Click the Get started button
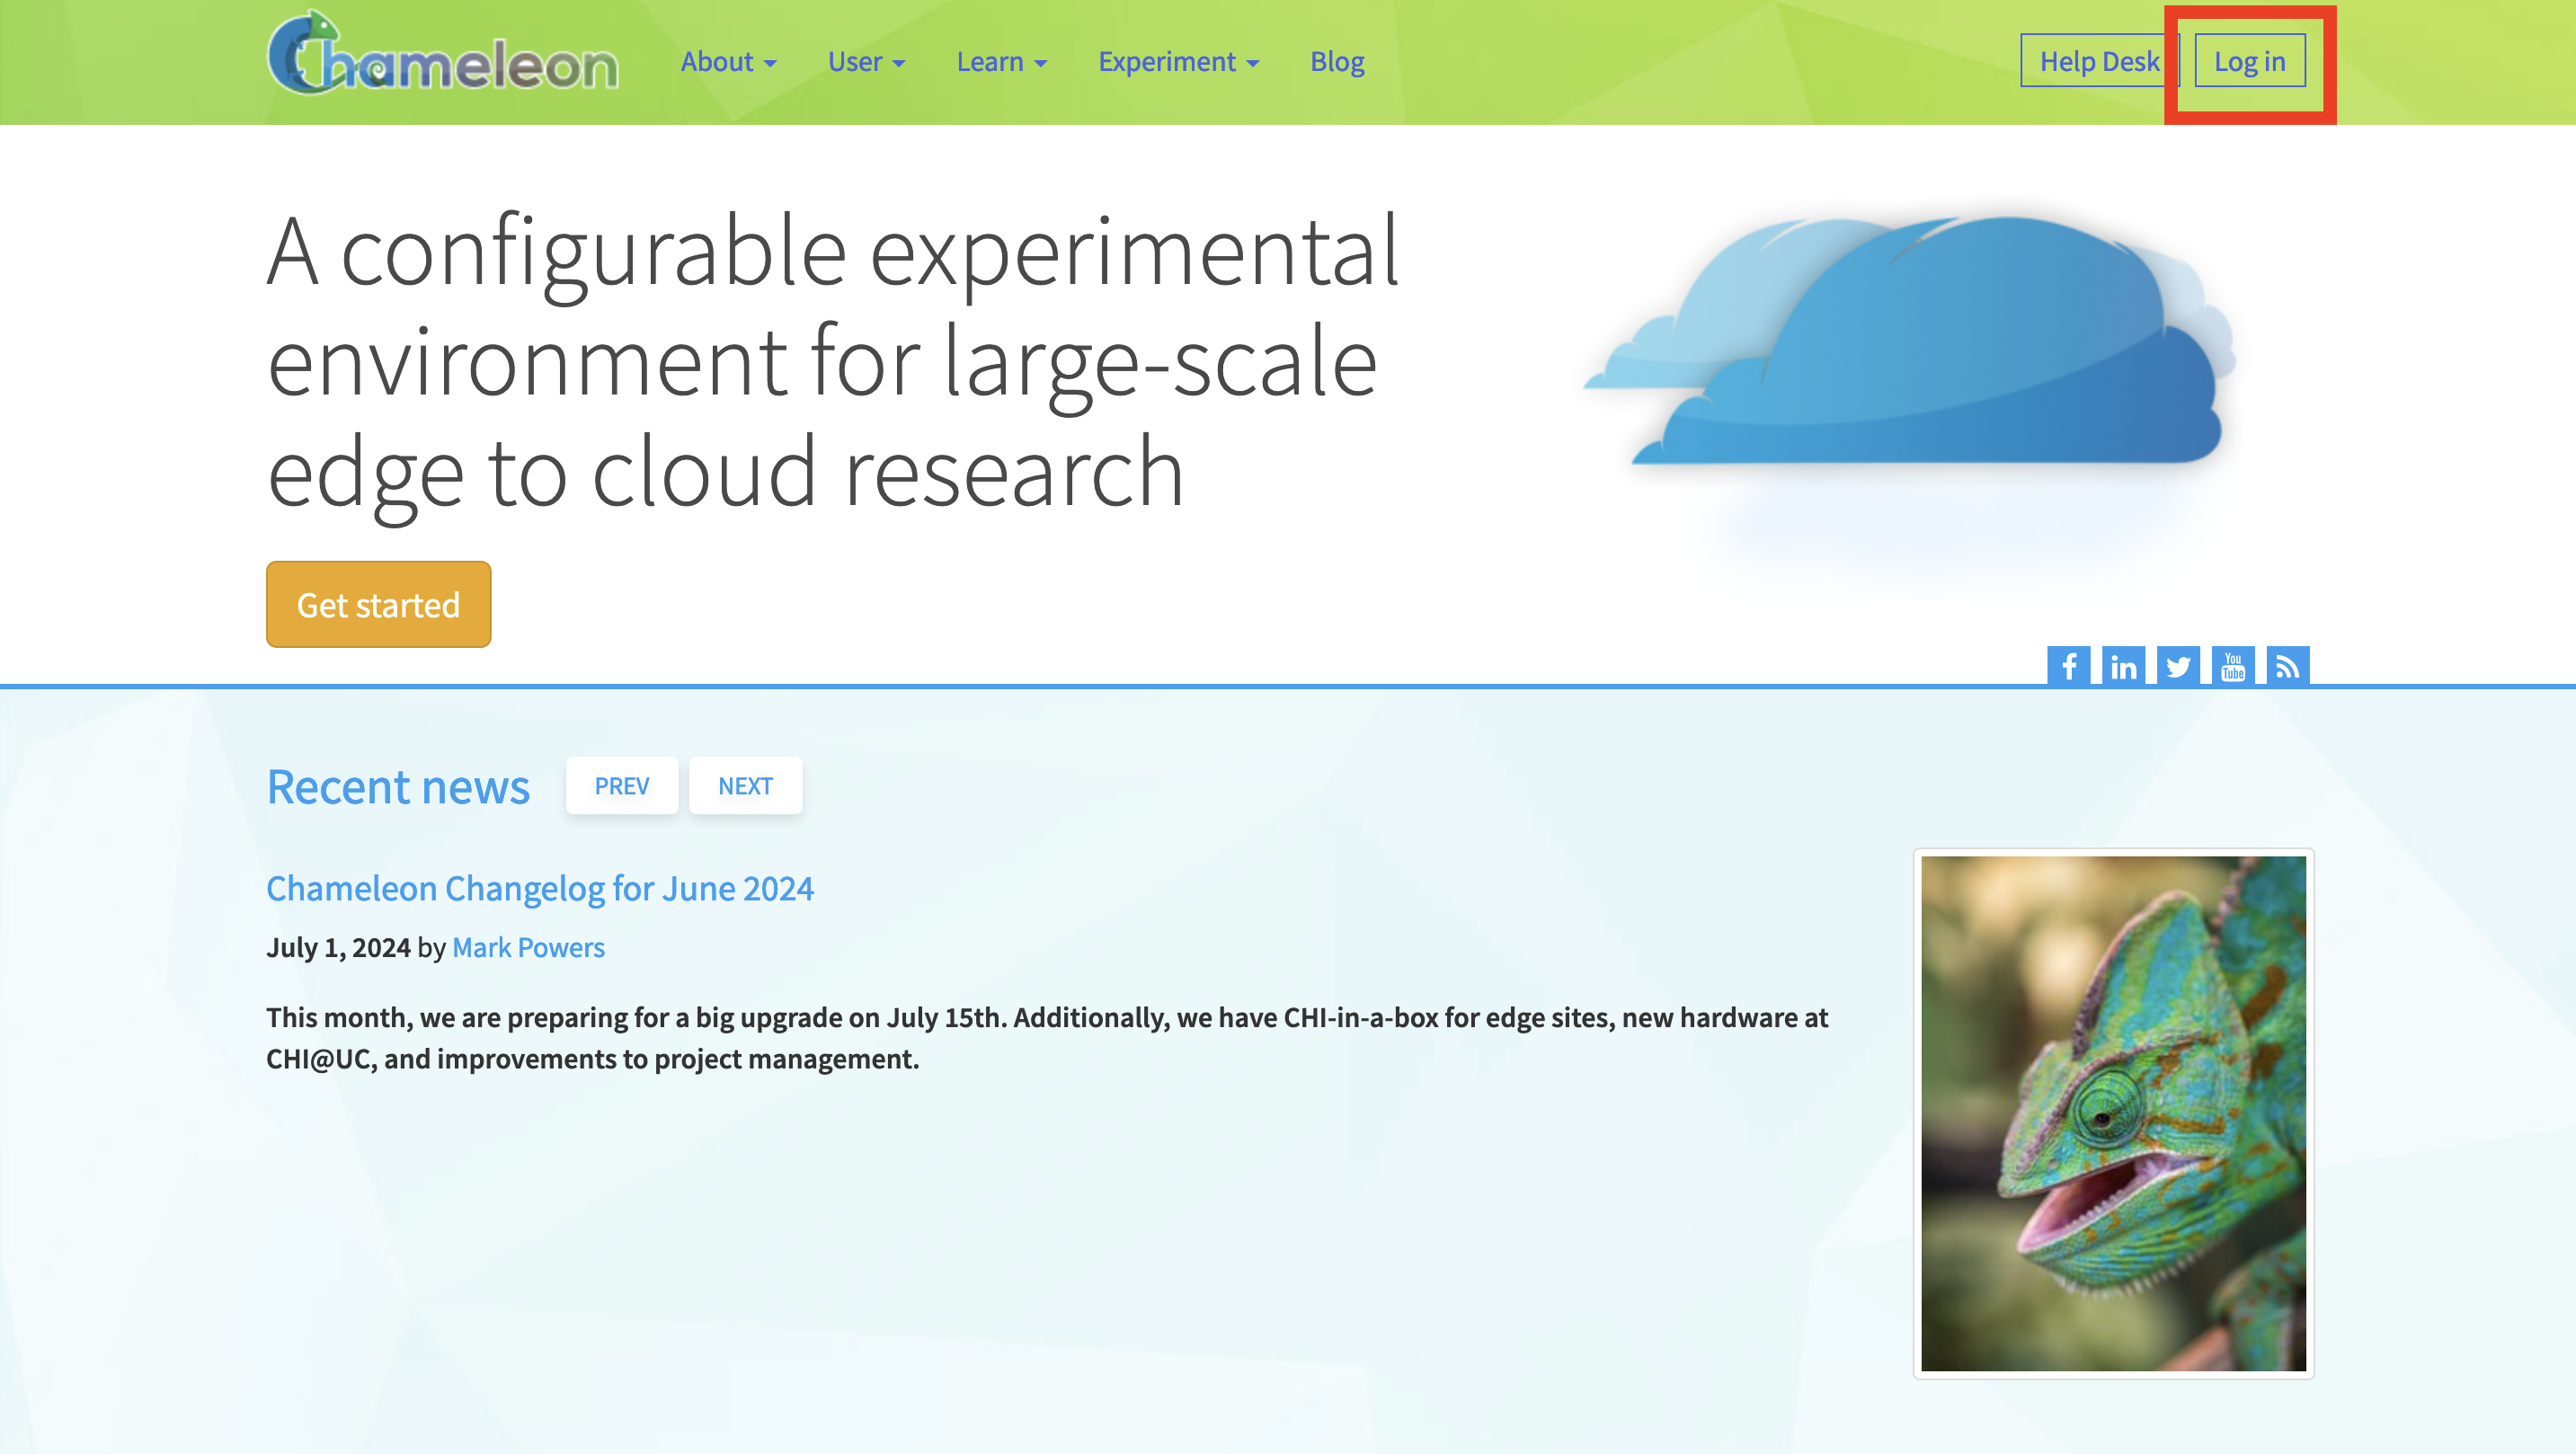The width and height of the screenshot is (2576, 1454). coord(379,604)
